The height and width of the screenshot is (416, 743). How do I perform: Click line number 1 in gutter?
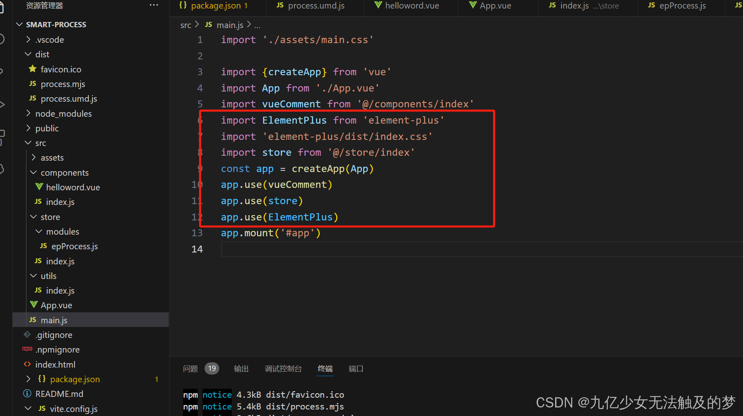[x=200, y=40]
